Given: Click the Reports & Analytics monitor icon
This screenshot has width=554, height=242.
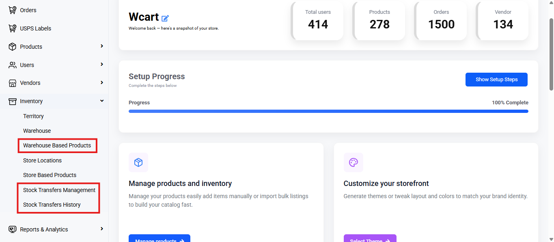Looking at the screenshot, I should pos(13,229).
